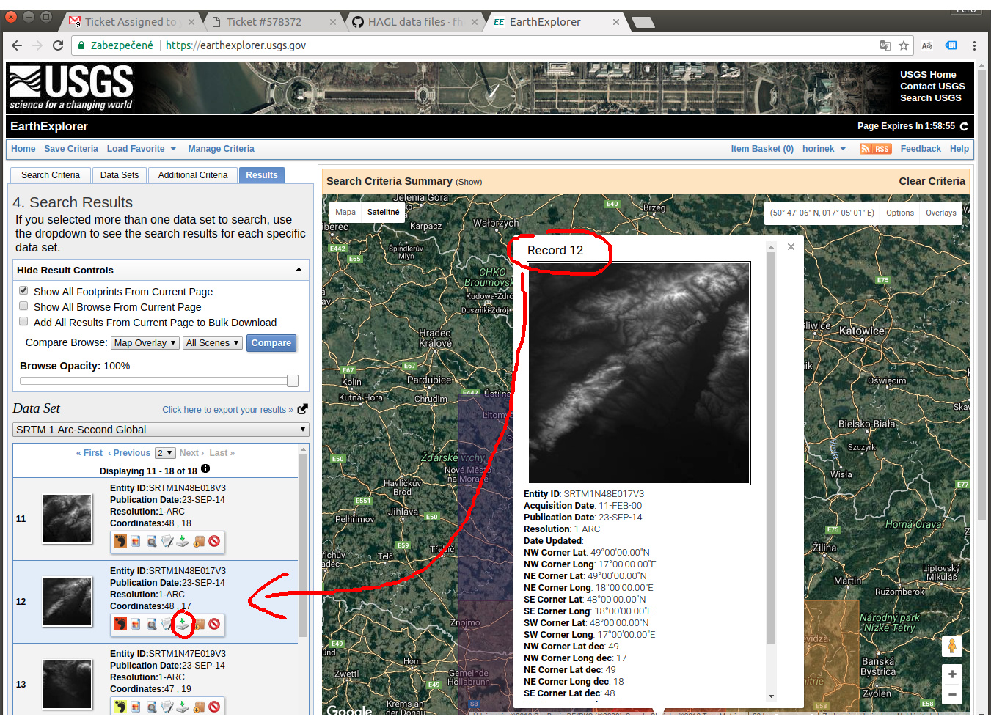Click Clear Criteria
The image size is (991, 725).
[932, 181]
